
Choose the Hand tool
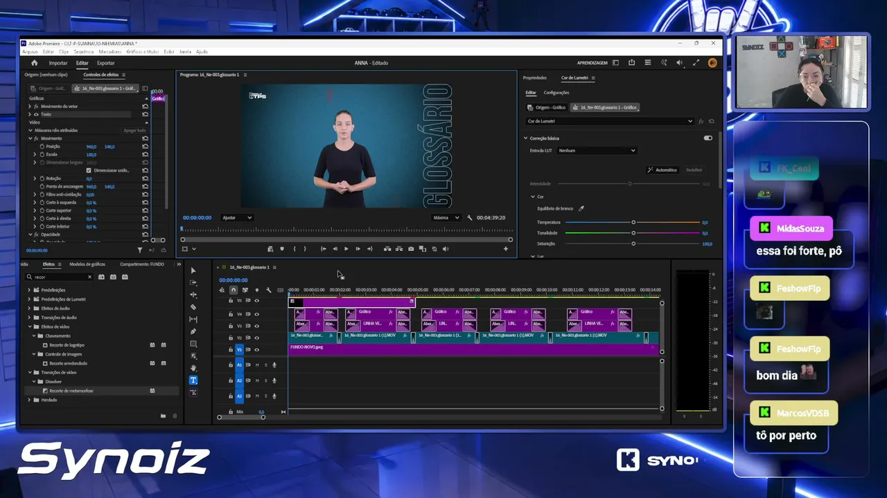click(x=193, y=368)
